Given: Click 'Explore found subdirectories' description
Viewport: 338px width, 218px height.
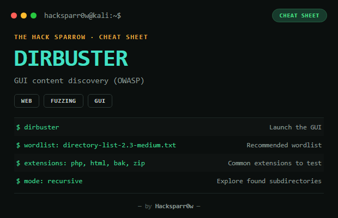Looking at the screenshot, I should point(269,181).
